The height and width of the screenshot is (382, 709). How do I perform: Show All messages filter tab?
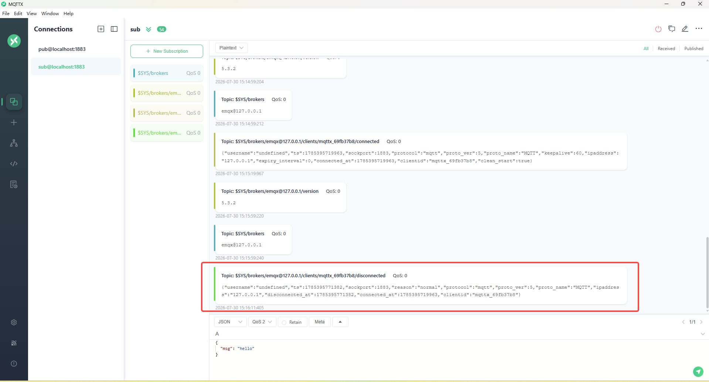pyautogui.click(x=646, y=49)
